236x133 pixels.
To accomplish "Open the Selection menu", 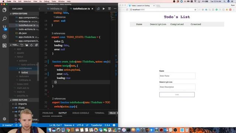I will pos(27,1).
